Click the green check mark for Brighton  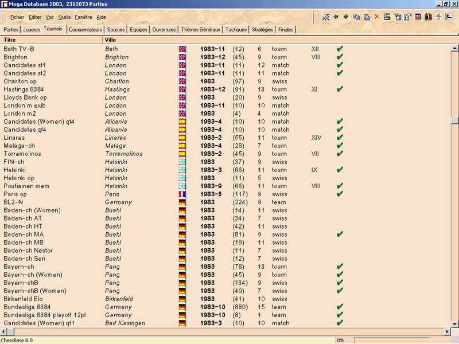click(x=340, y=57)
